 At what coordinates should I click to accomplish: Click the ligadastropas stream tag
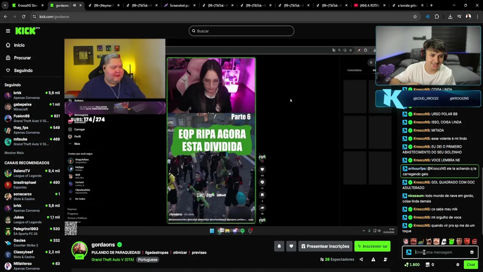(157, 253)
